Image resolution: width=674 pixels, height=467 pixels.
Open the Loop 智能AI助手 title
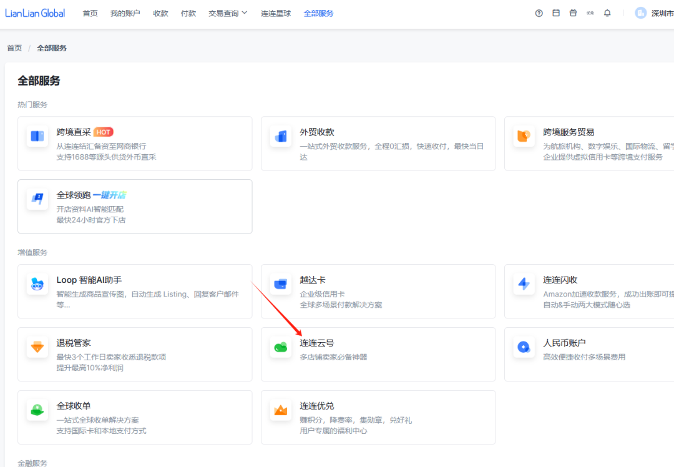pos(89,280)
